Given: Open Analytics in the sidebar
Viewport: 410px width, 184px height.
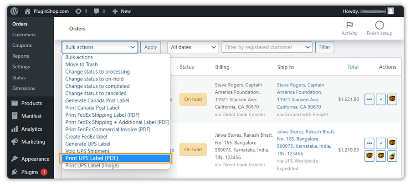Looking at the screenshot, I should [31, 129].
